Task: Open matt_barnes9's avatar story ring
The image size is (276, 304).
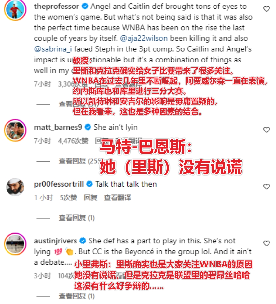Action: click(x=15, y=130)
